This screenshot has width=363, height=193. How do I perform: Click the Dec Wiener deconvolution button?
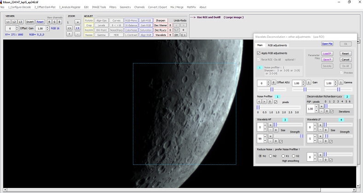pyautogui.click(x=160, y=25)
